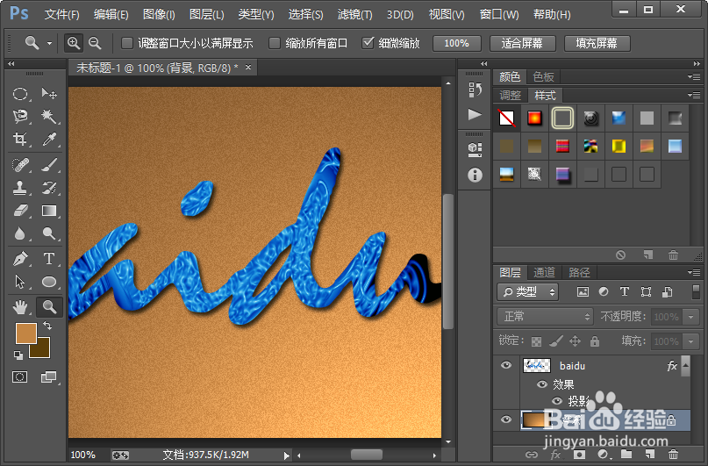Select the Clone Stamp tool
Screen dimensions: 708x466
(20, 188)
